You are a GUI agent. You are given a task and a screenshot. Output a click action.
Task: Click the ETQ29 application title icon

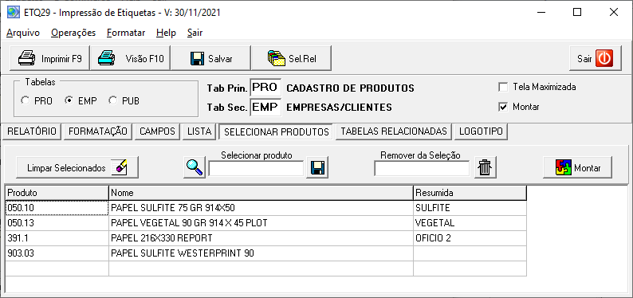click(x=13, y=12)
